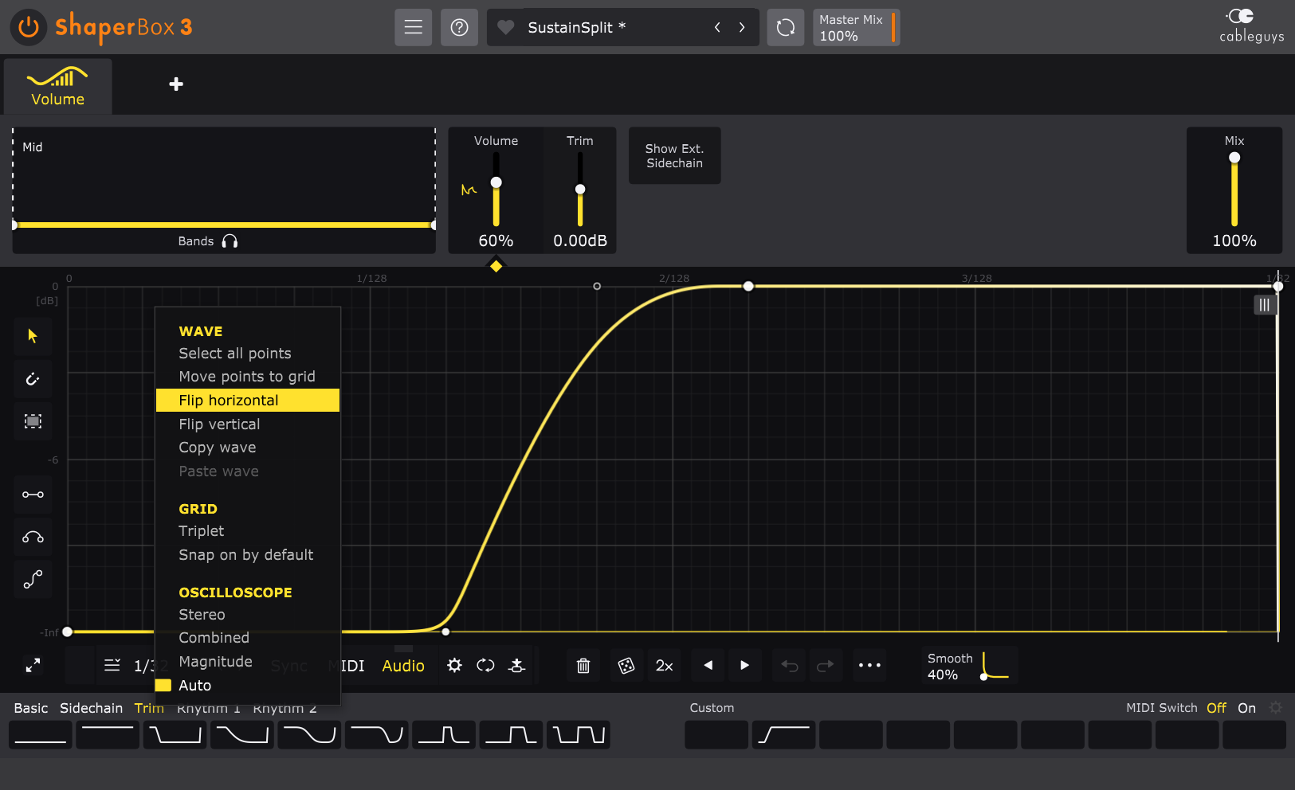Favorite the SustainSplit preset with heart
1295x790 pixels.
(x=505, y=27)
